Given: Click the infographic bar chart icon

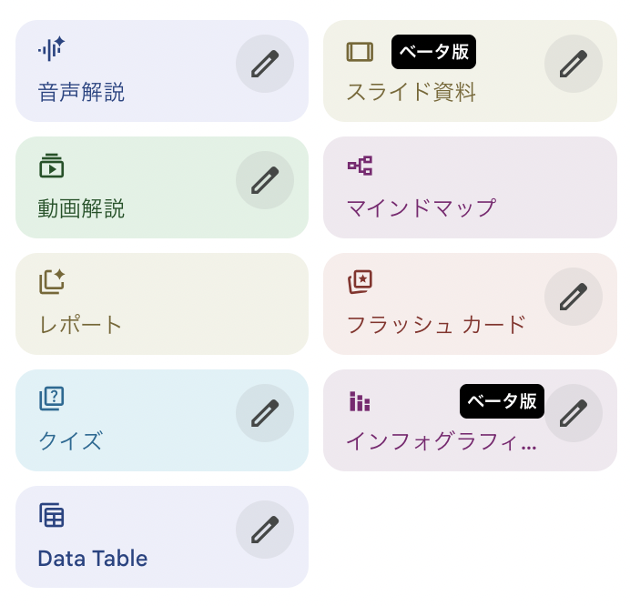Looking at the screenshot, I should pos(360,401).
